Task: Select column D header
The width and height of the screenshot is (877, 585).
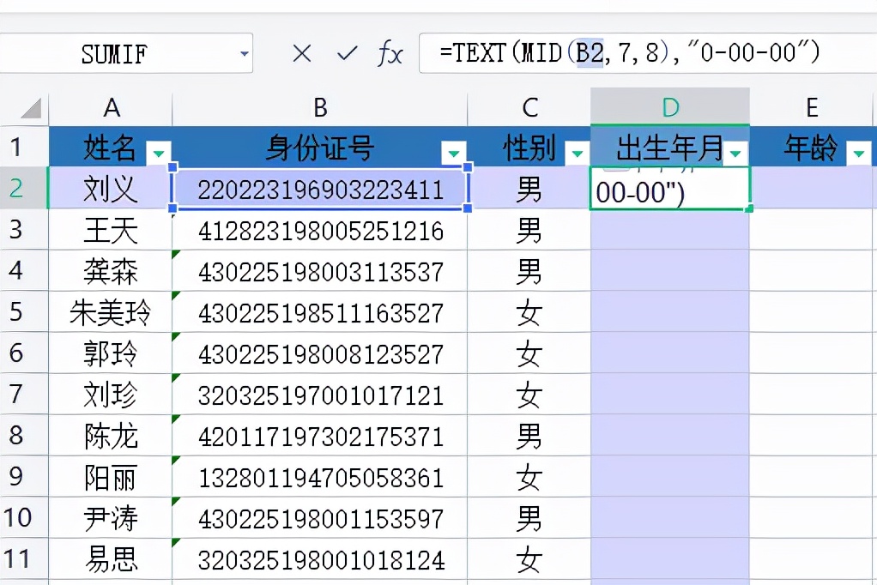Action: pos(670,107)
